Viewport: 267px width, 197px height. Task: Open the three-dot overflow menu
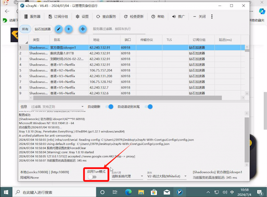pos(212,16)
